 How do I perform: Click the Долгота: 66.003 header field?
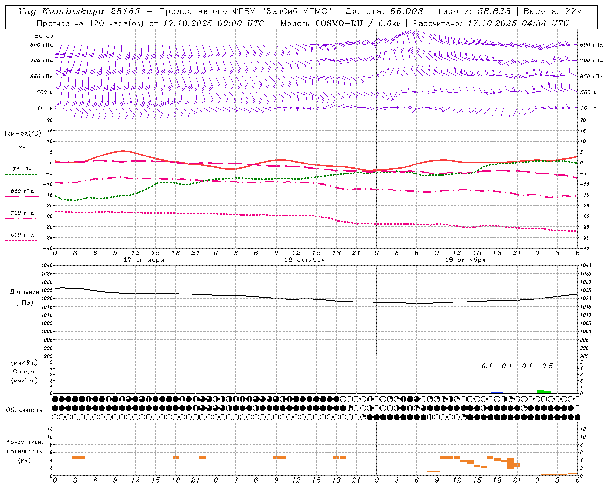[384, 11]
